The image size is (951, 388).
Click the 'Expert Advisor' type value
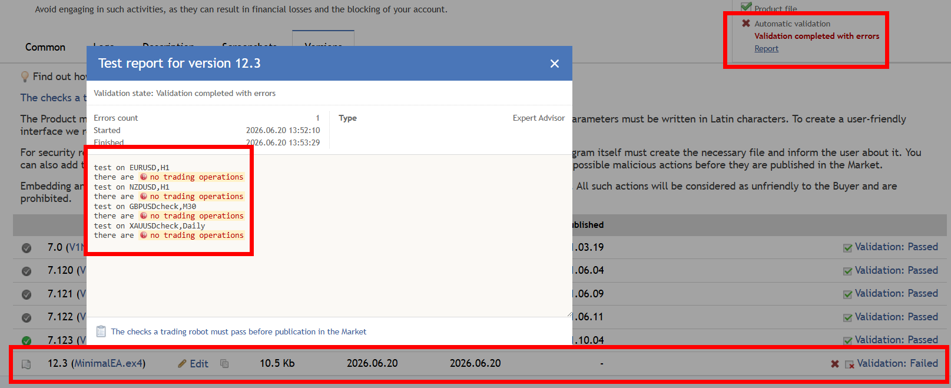539,118
